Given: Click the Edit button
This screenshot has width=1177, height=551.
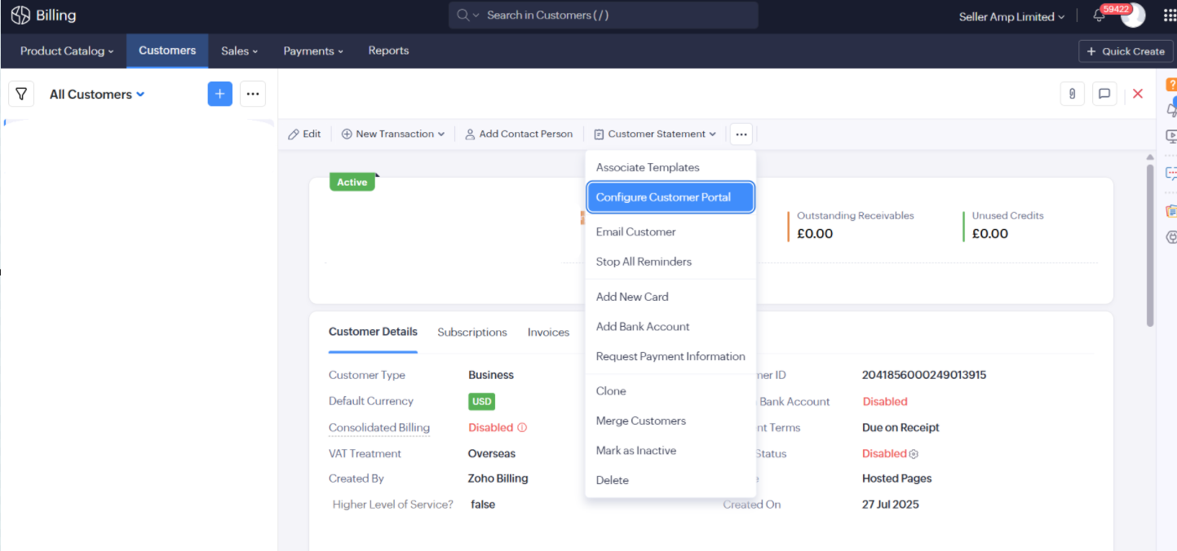Looking at the screenshot, I should [305, 134].
